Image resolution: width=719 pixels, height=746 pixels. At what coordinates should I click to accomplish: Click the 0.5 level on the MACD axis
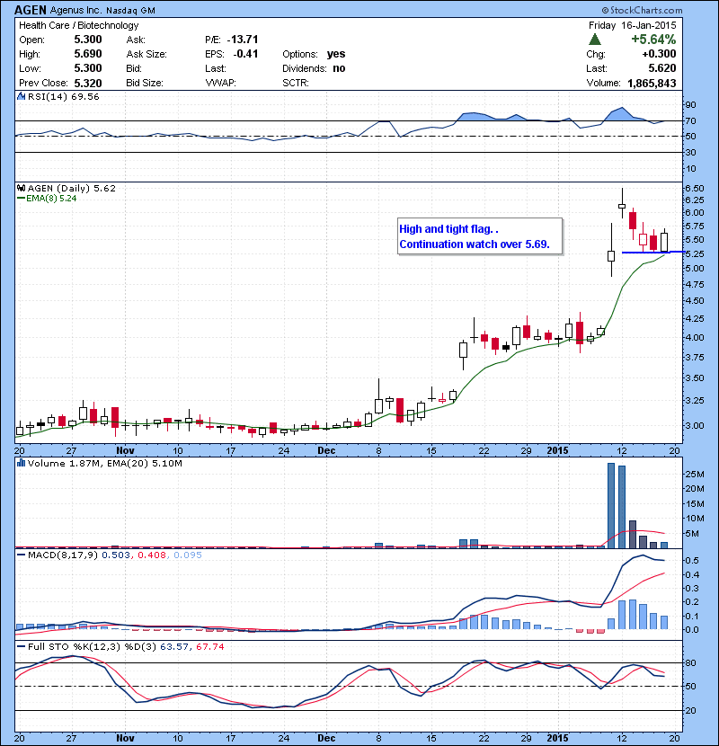pos(692,561)
